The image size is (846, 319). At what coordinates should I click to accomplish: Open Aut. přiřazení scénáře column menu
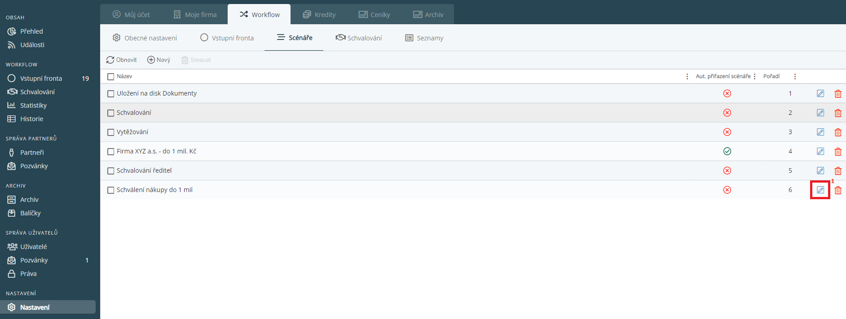(754, 77)
